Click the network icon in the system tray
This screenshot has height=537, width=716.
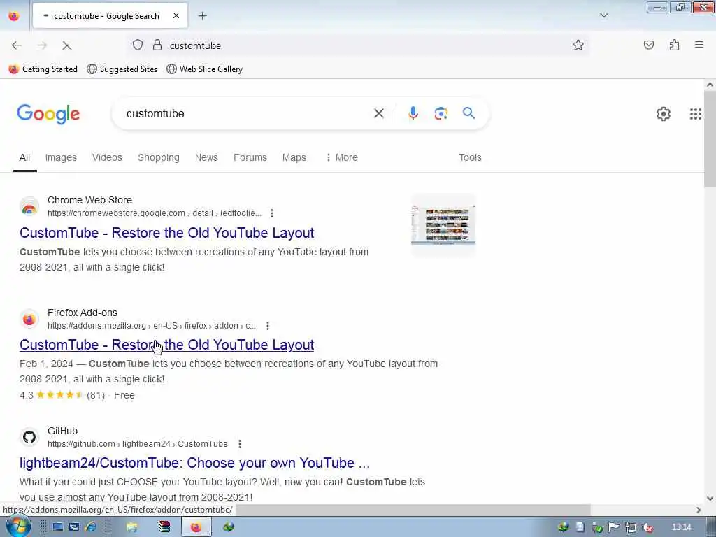631,527
